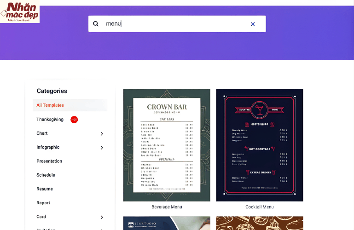Image resolution: width=354 pixels, height=230 pixels.
Task: Open the dark cocktail menu template
Action: pyautogui.click(x=260, y=145)
